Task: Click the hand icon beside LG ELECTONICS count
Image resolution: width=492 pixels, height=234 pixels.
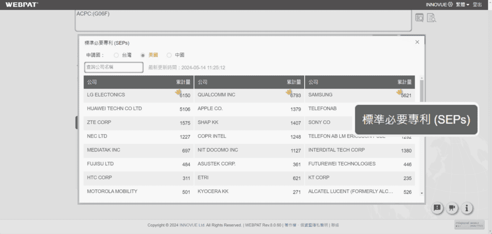Action: coord(178,92)
